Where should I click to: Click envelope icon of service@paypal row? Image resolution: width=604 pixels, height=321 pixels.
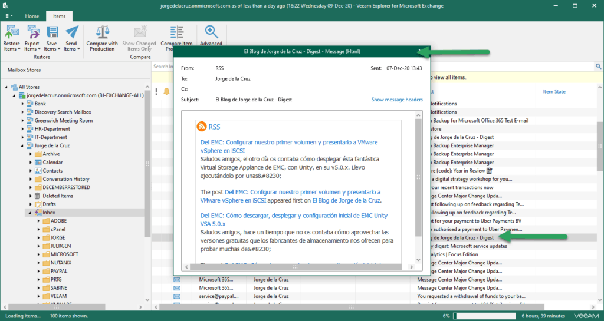pos(177,296)
